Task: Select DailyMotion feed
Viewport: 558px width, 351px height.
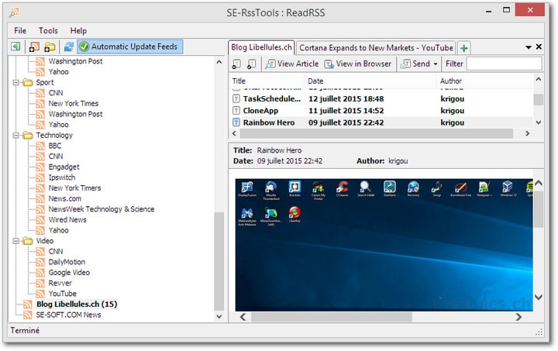Action: pos(67,262)
